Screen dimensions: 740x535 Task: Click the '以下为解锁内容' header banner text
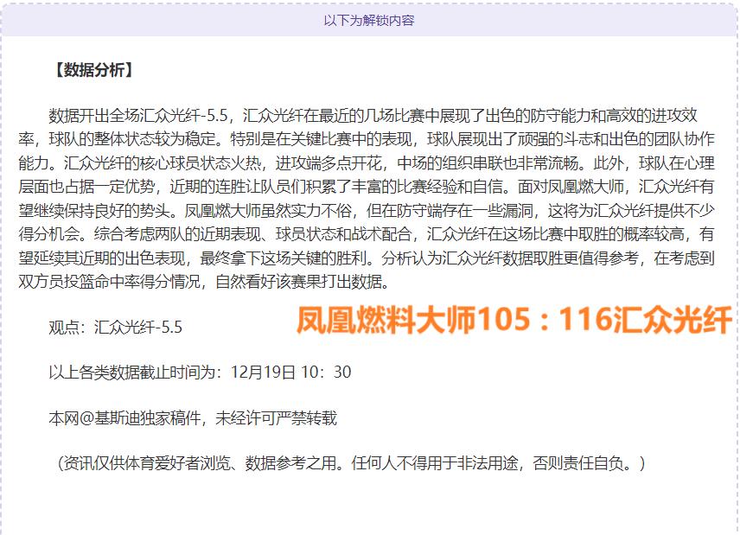[x=369, y=20]
